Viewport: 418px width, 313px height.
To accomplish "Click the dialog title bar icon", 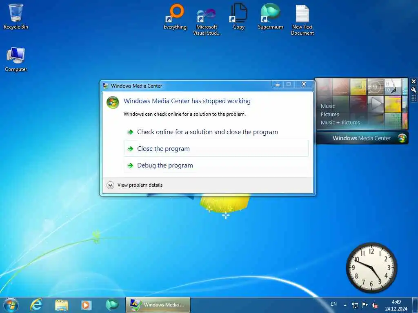I will click(106, 86).
